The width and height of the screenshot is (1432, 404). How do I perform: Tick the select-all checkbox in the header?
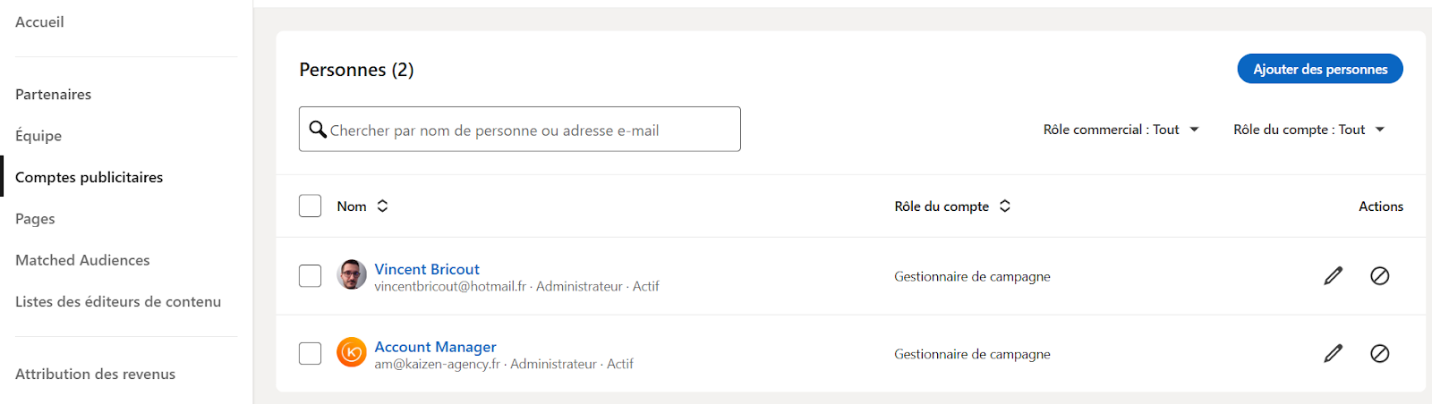pos(311,206)
